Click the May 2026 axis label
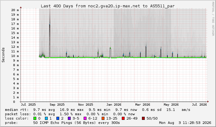Viewport: 216px width, 127px height. click(x=171, y=105)
